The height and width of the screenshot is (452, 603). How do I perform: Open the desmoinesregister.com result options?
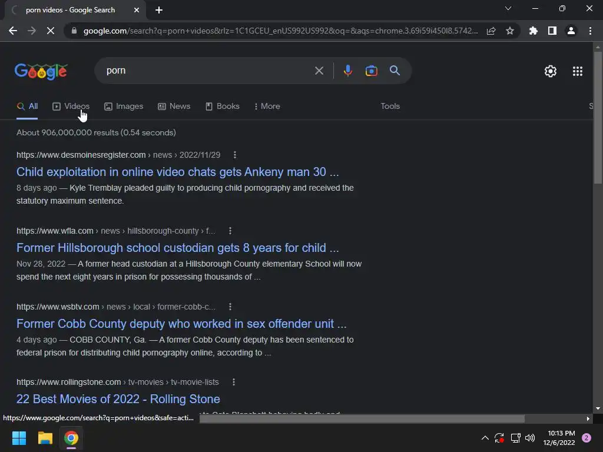(x=235, y=155)
